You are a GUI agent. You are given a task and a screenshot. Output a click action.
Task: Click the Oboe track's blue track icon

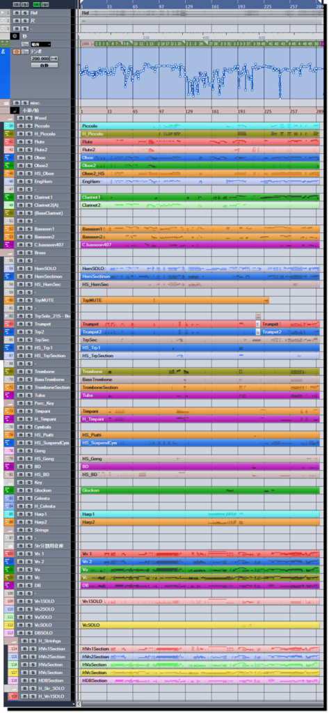point(8,157)
